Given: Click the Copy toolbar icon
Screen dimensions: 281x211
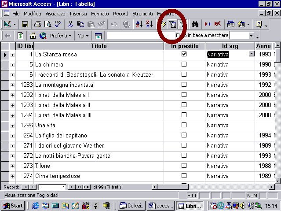Looking at the screenshot, I should 80,24.
